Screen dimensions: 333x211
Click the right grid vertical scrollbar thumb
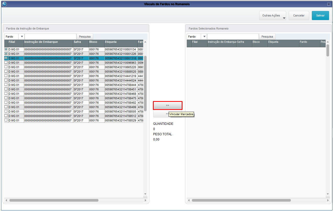pos(328,50)
